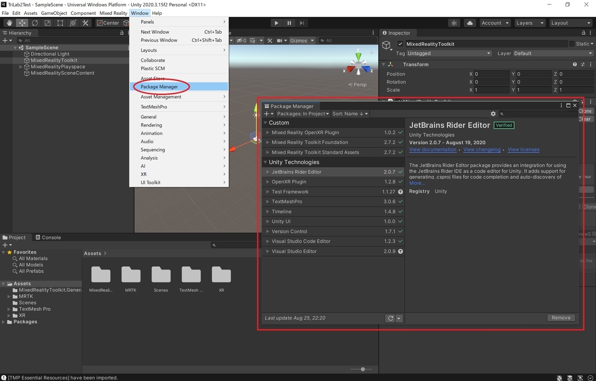This screenshot has height=381, width=596.
Task: Open the Tag dropdown showing Untagged
Action: (448, 53)
